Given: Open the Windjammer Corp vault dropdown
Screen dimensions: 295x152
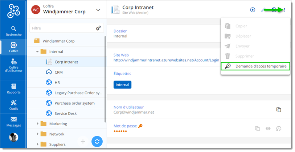Looking at the screenshot, I should pos(98,10).
